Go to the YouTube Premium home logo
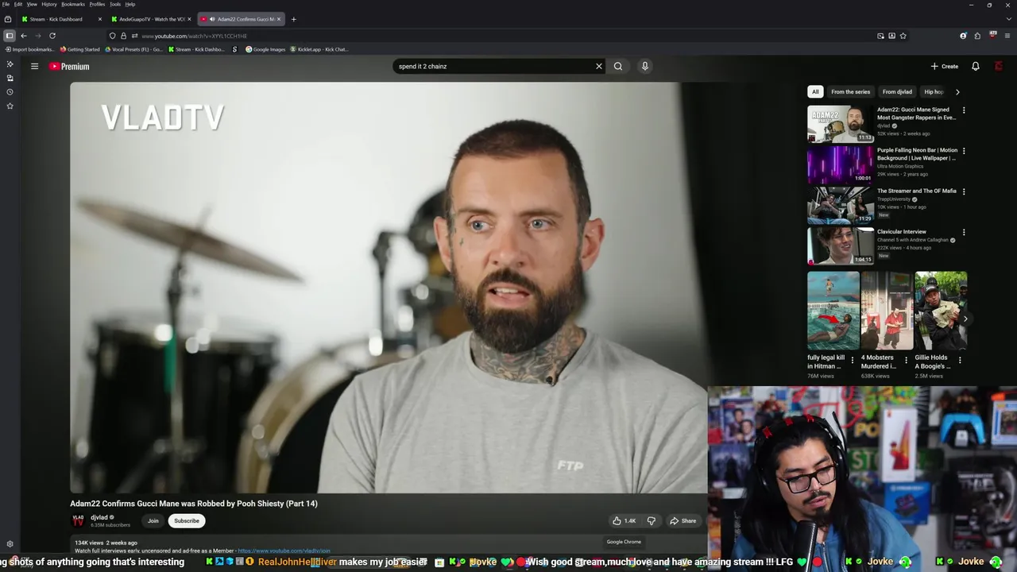 pyautogui.click(x=69, y=67)
